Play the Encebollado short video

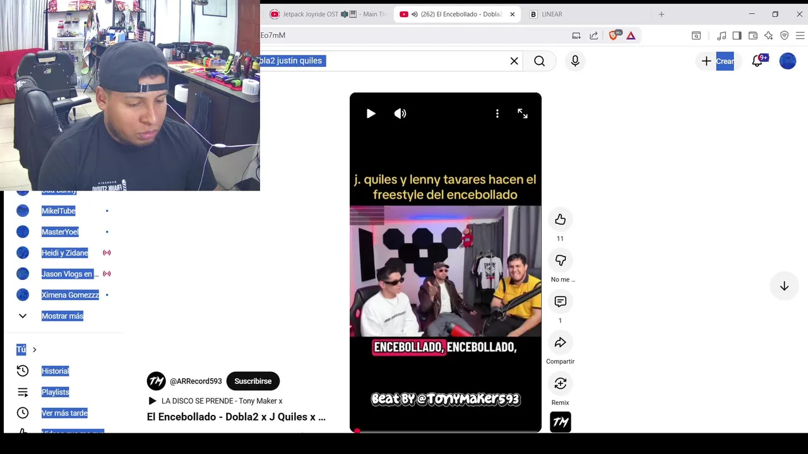click(x=371, y=113)
